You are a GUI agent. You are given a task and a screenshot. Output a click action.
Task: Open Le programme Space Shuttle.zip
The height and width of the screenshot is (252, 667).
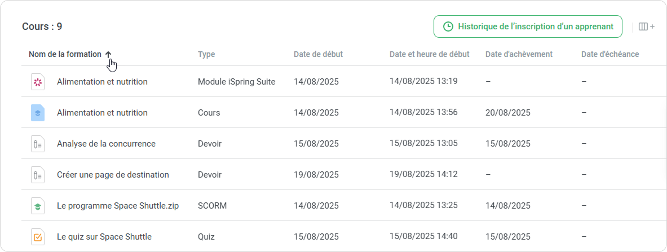tap(118, 206)
